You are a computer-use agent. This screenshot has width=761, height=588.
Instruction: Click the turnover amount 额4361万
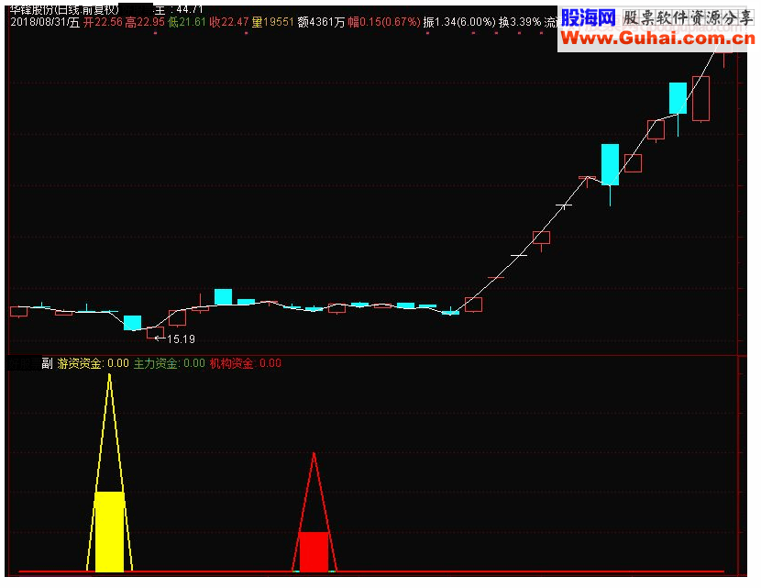(x=321, y=22)
